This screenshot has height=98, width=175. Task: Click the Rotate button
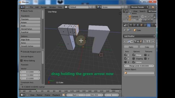[30, 22]
